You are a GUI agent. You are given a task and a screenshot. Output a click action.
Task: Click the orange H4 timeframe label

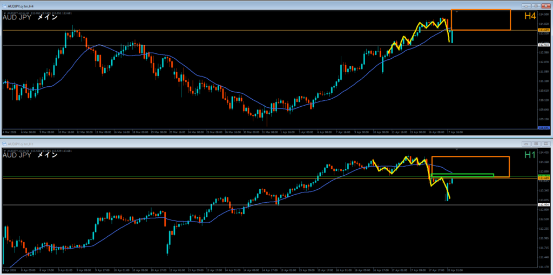[x=529, y=16]
